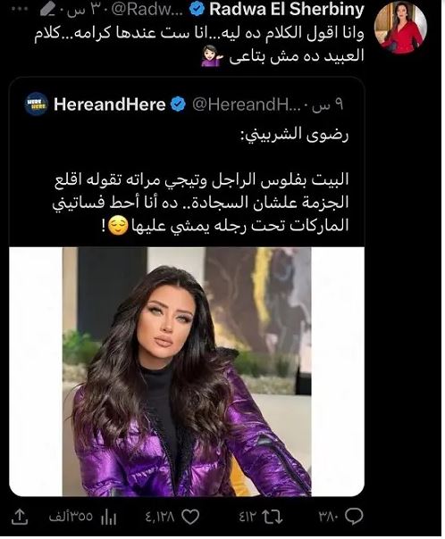The height and width of the screenshot is (539, 445).
Task: Click the Radwa El Sherbiny display name
Action: (x=287, y=10)
